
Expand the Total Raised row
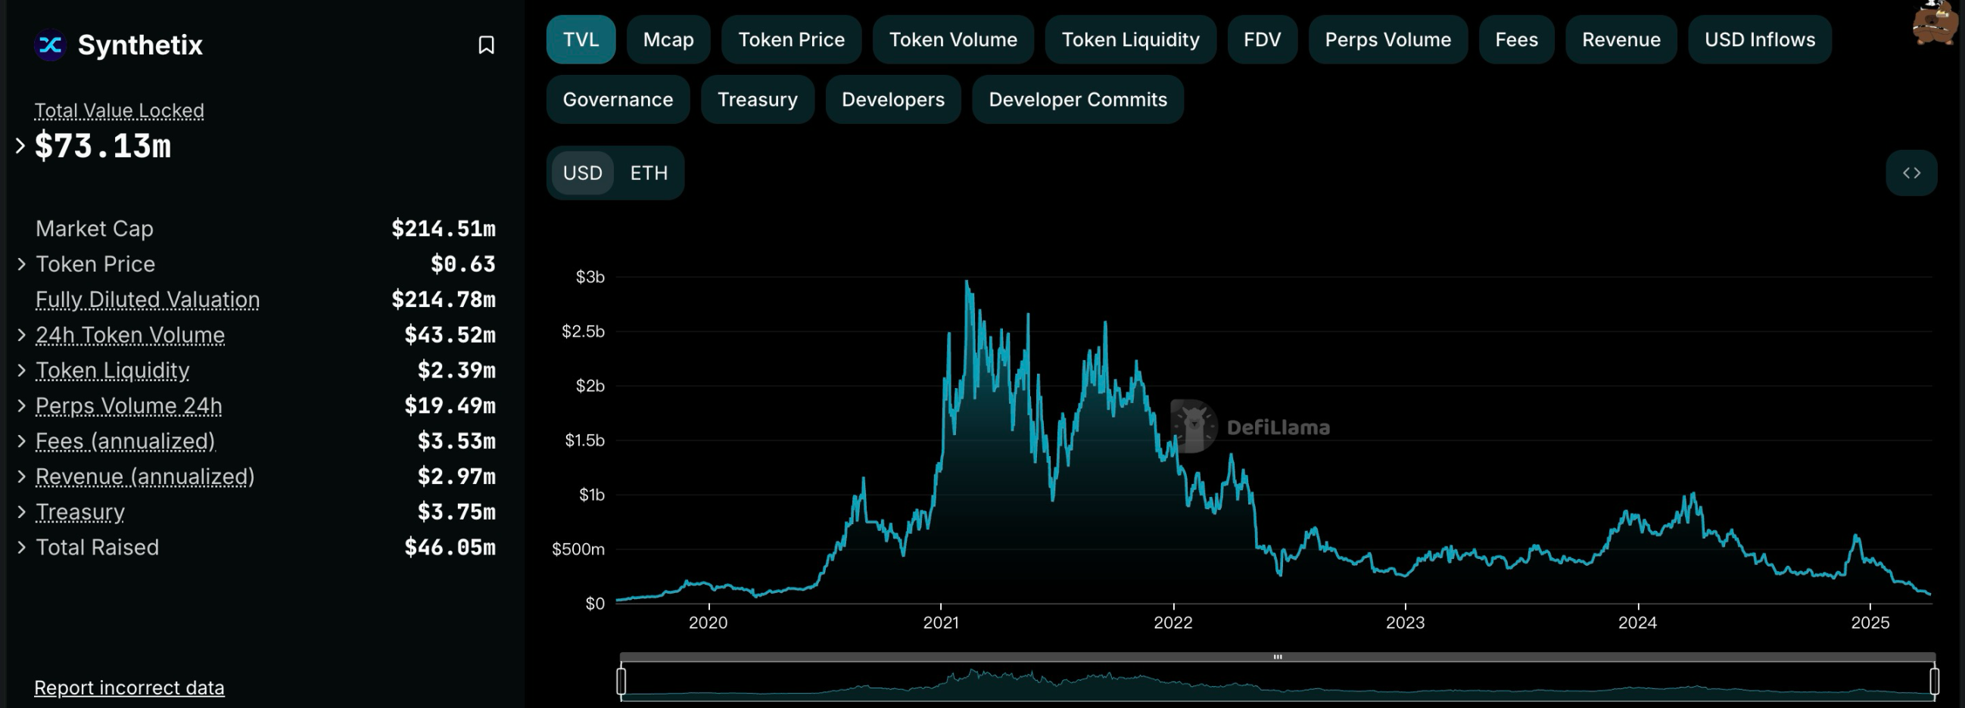click(x=21, y=548)
